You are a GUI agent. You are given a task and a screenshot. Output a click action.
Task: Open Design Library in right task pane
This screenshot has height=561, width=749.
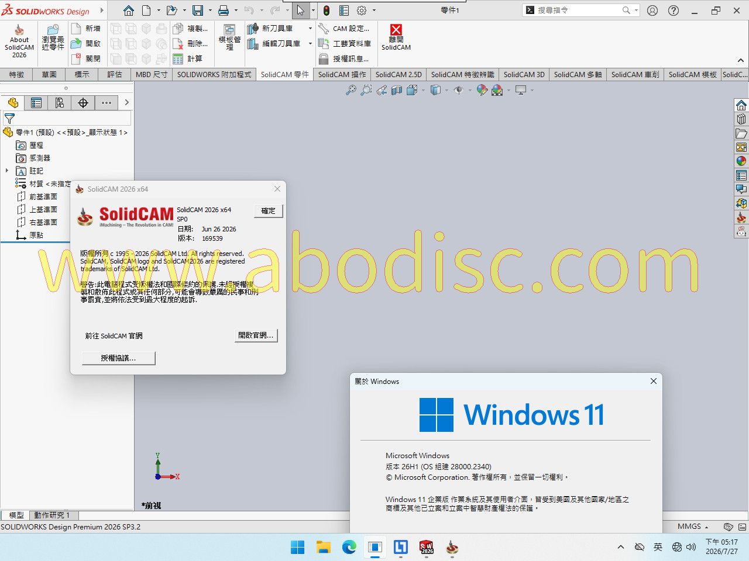click(x=741, y=119)
